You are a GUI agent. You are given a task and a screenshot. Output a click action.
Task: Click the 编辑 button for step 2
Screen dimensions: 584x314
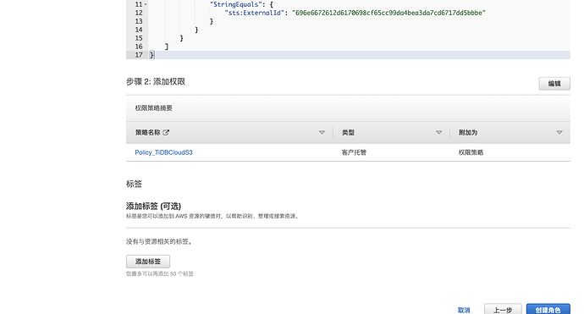(554, 84)
